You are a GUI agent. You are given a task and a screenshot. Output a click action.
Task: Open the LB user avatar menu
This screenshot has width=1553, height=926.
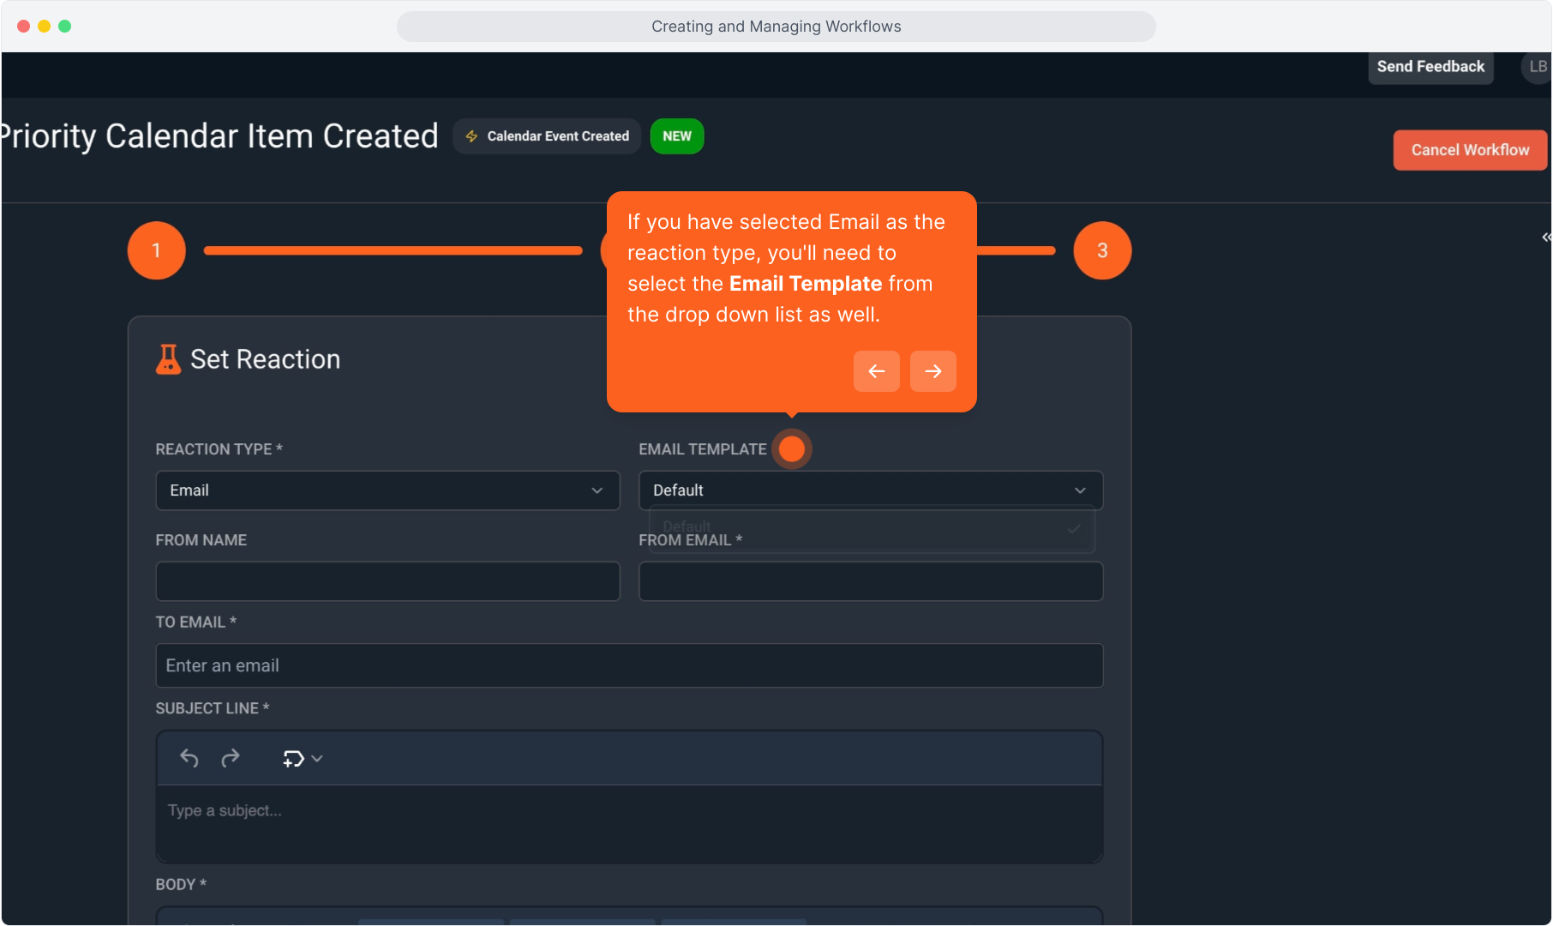pyautogui.click(x=1537, y=67)
